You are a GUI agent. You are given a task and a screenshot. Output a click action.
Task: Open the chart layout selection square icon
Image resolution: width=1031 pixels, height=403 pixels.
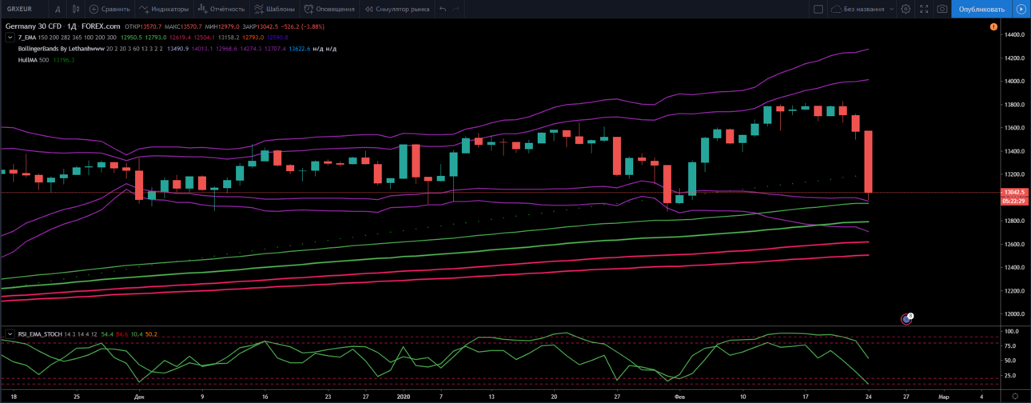[818, 9]
